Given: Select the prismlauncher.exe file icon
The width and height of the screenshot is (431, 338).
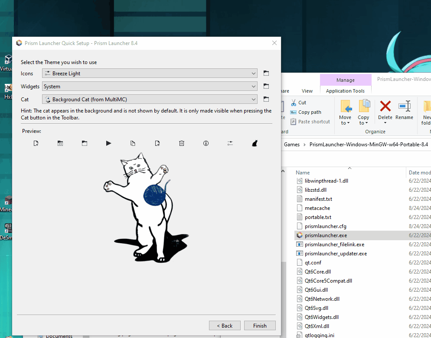Looking at the screenshot, I should pyautogui.click(x=299, y=235).
